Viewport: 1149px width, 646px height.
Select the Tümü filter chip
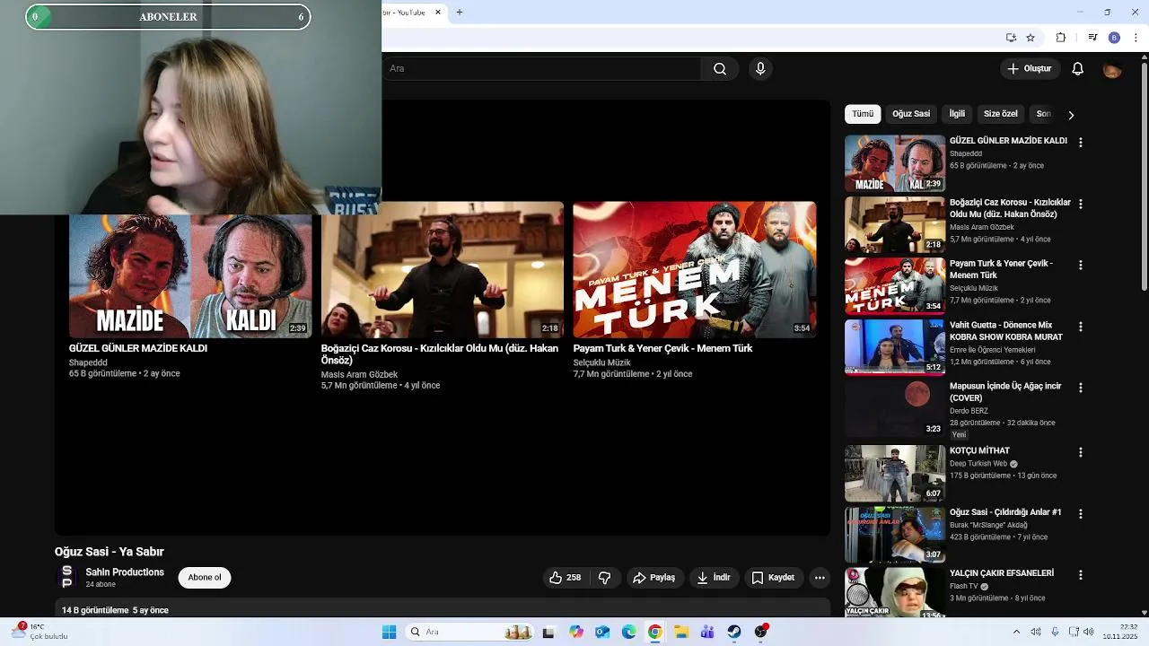click(863, 114)
